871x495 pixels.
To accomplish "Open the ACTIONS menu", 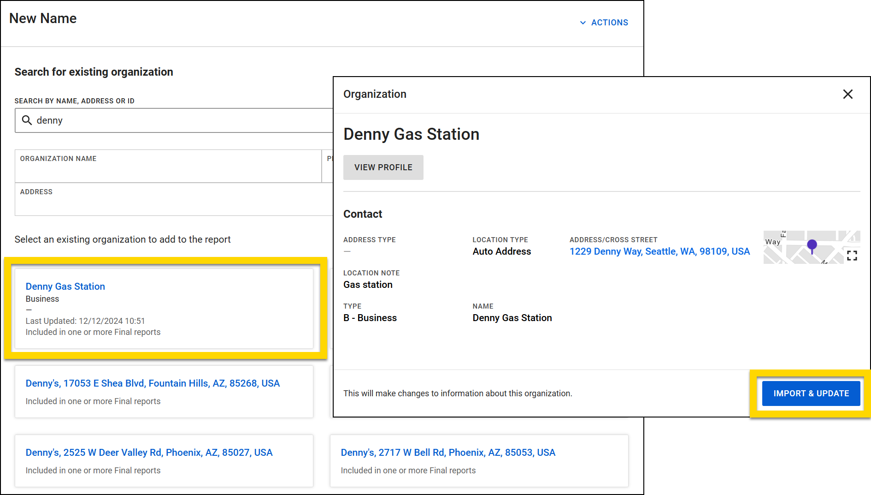I will [x=609, y=22].
